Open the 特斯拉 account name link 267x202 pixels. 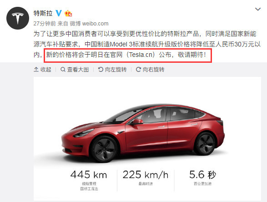coord(43,13)
